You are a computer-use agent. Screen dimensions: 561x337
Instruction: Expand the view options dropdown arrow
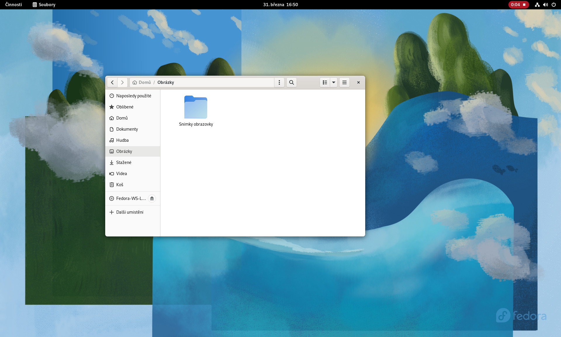click(x=334, y=82)
